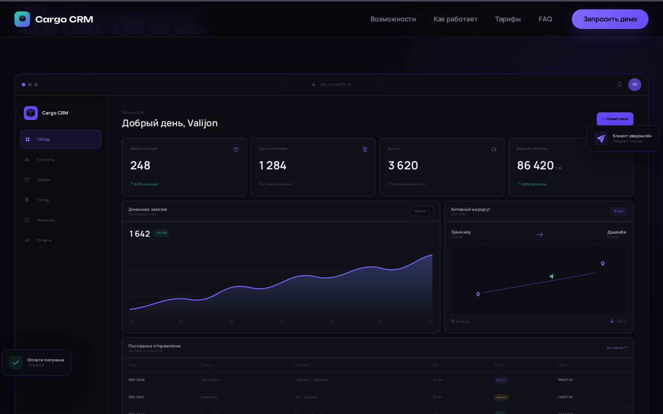The image size is (663, 414).
Task: Click the +14.6% growth badge
Action: point(162,233)
